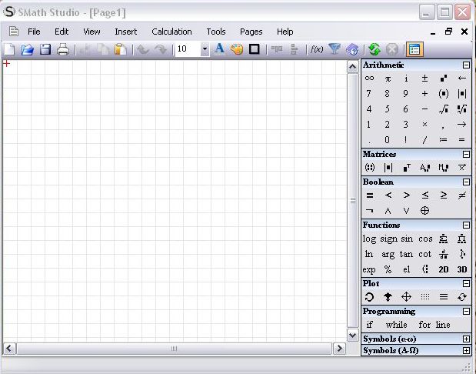Open the font size dropdown

205,49
